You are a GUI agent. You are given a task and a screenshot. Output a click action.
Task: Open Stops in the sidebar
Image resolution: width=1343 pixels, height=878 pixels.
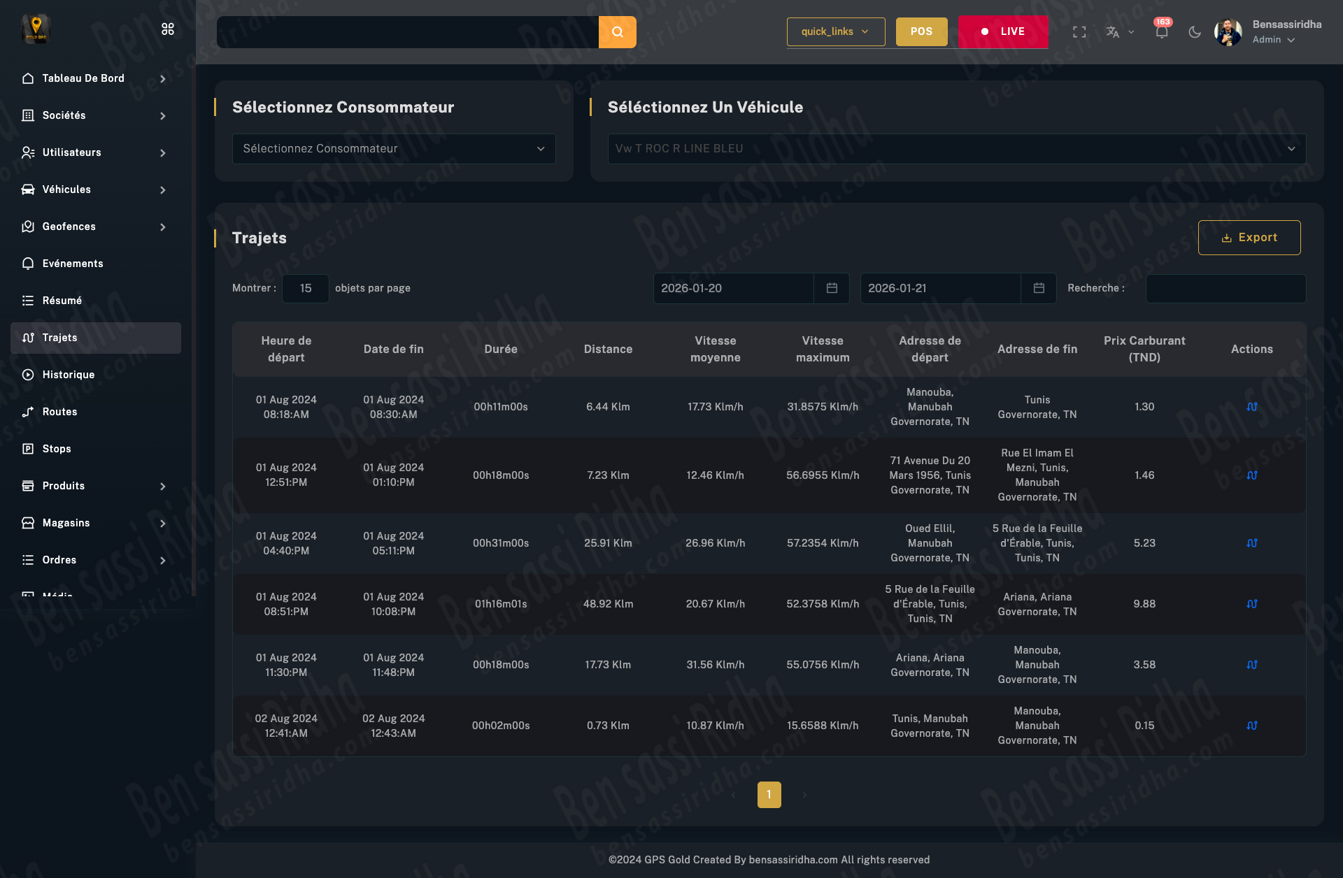(57, 449)
